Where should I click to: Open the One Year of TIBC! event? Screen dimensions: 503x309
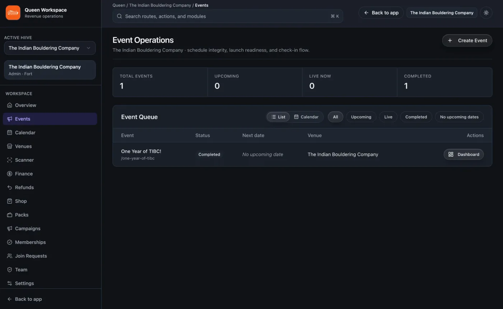point(141,151)
